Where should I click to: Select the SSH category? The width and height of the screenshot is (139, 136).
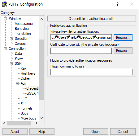pos(18,63)
